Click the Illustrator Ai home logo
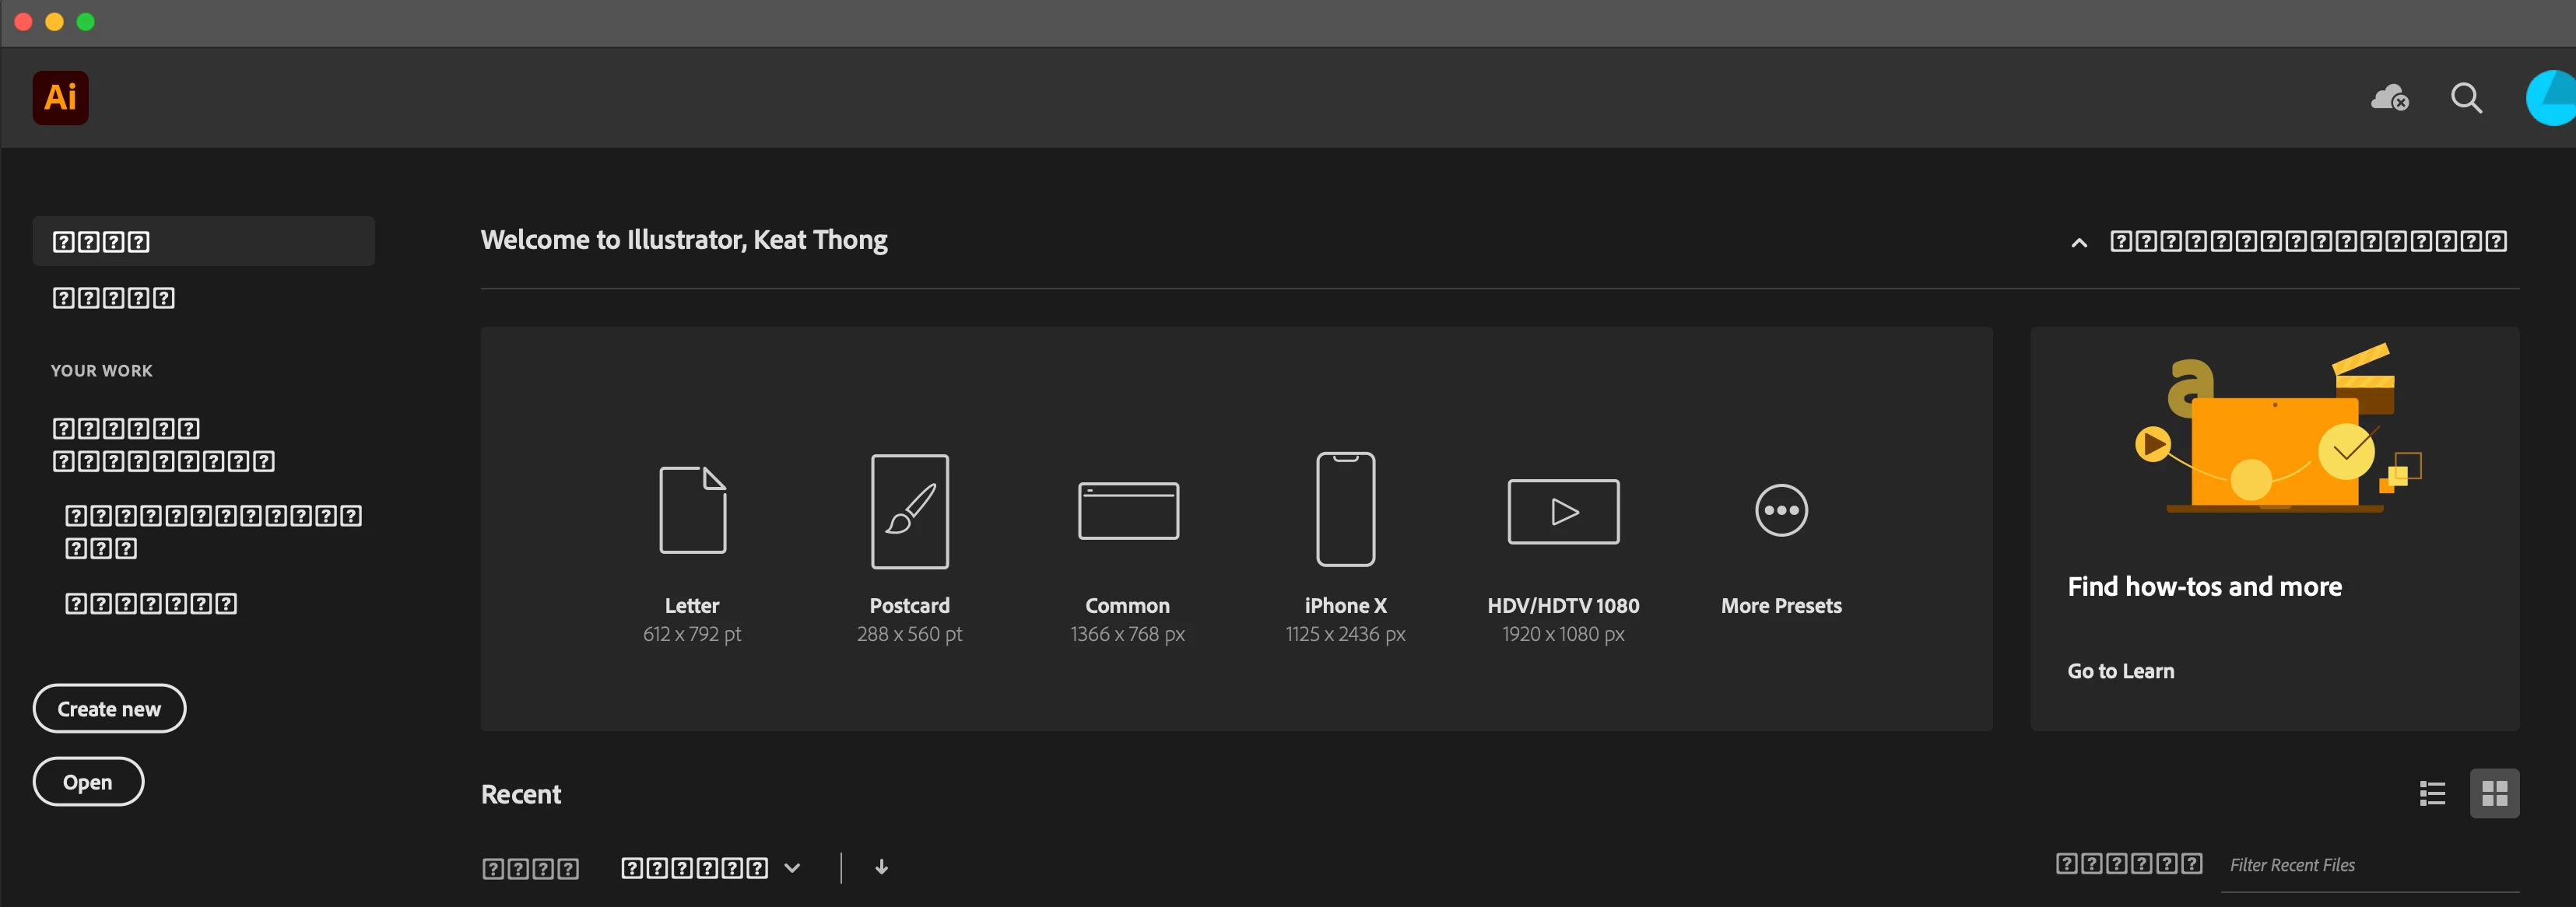Image resolution: width=2576 pixels, height=907 pixels. (60, 98)
